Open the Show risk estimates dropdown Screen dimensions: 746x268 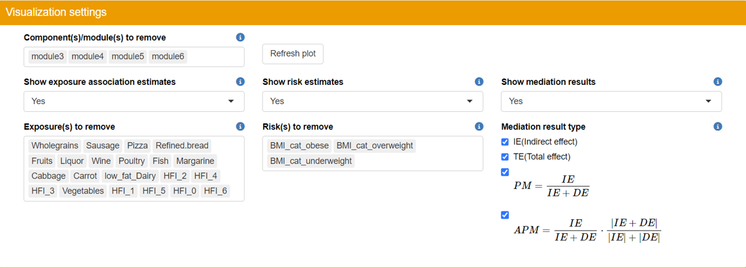click(x=372, y=102)
